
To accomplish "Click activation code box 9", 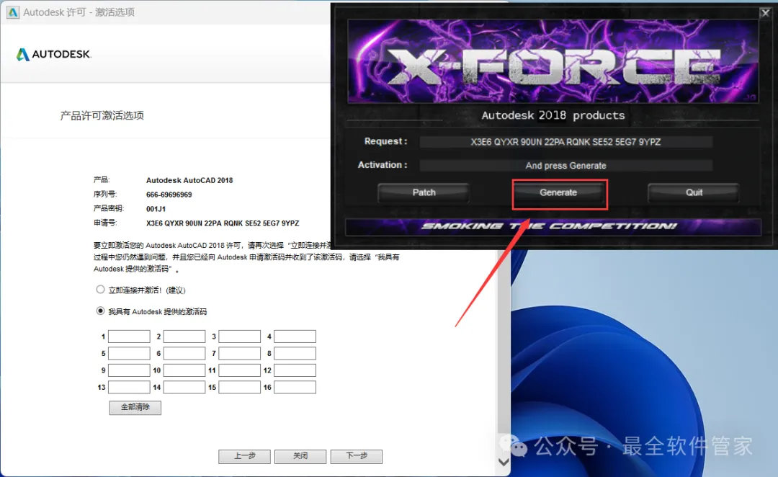I will pyautogui.click(x=129, y=370).
